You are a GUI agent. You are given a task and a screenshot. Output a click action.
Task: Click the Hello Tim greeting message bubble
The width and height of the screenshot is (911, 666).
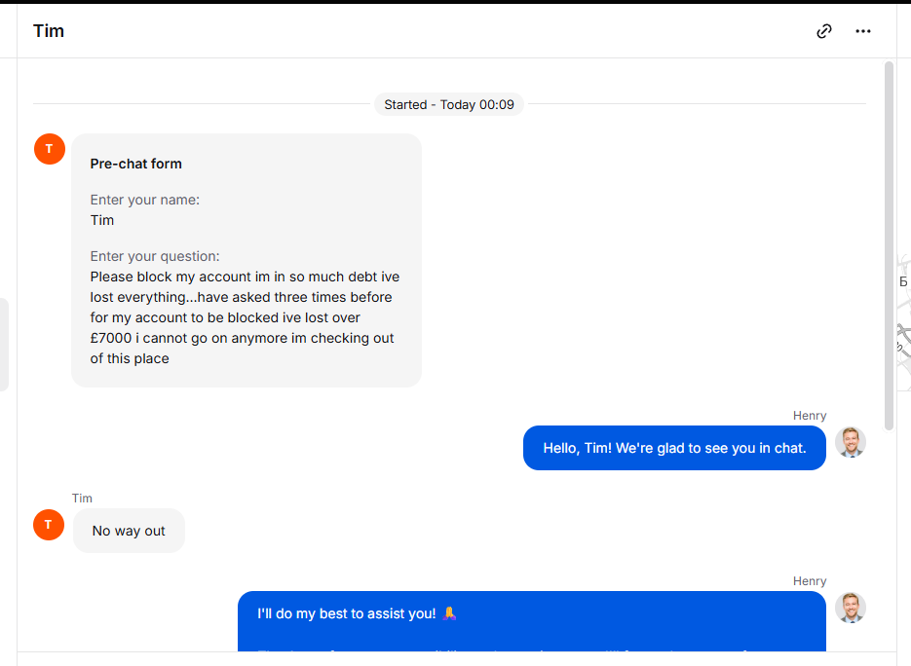[674, 448]
